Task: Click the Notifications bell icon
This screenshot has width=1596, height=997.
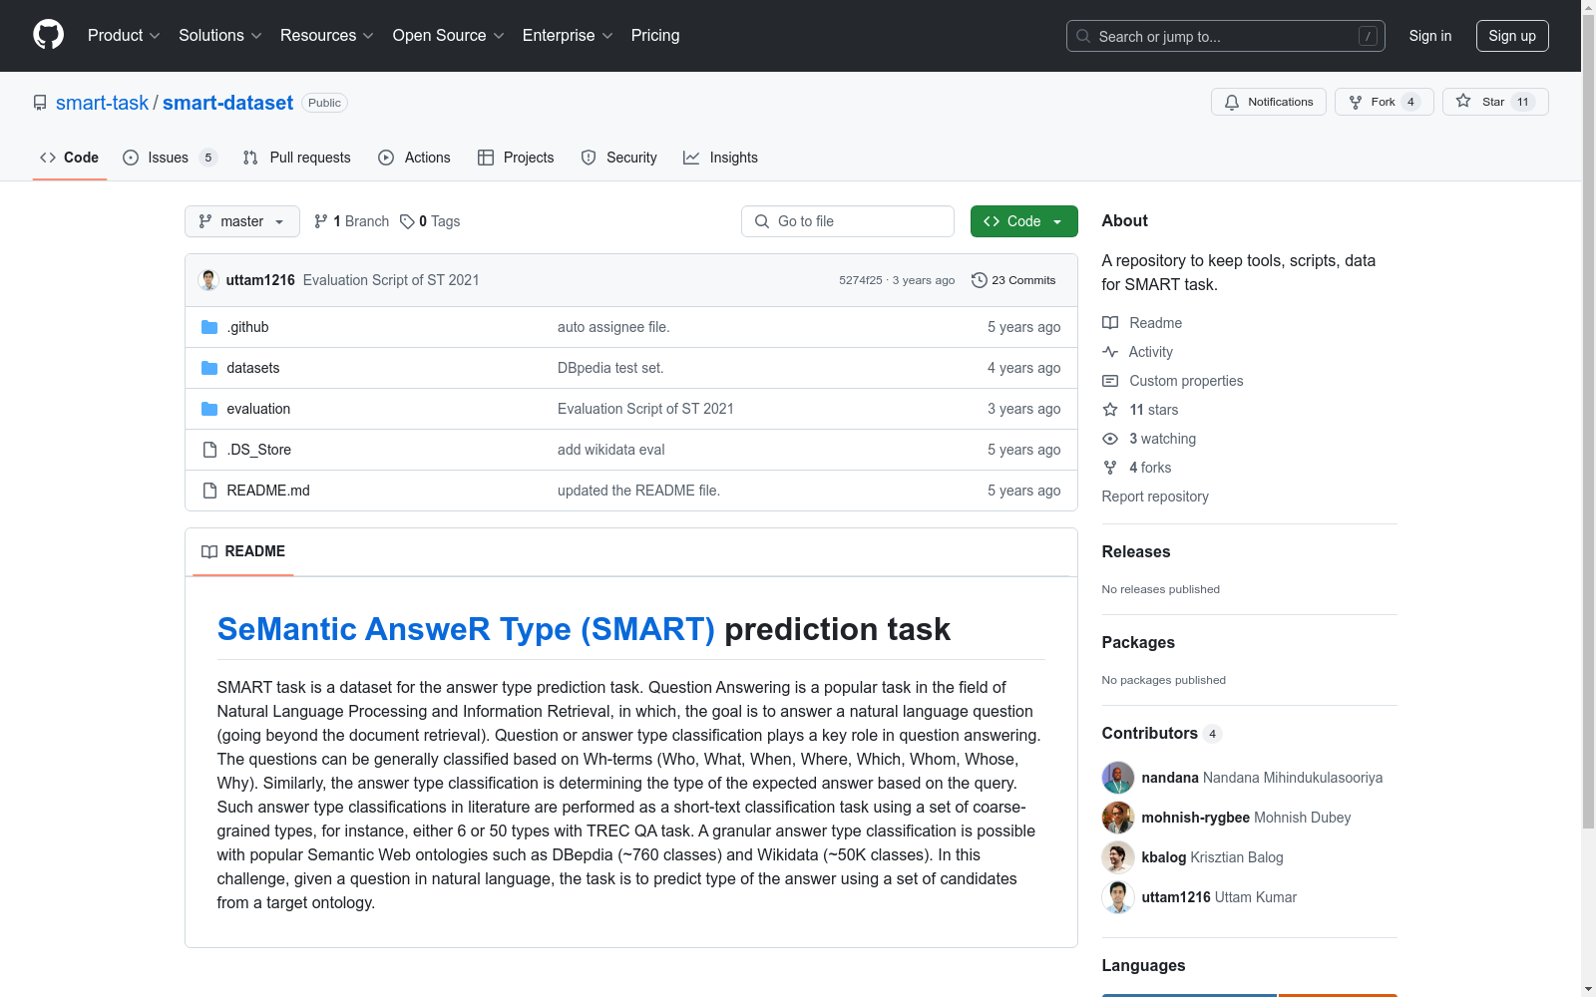Action: coord(1232,102)
